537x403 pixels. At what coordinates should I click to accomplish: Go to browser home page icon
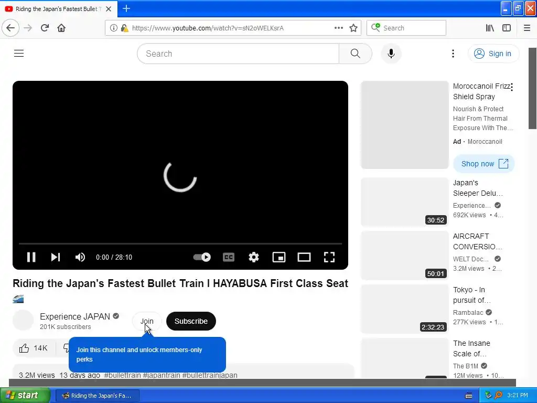61,28
